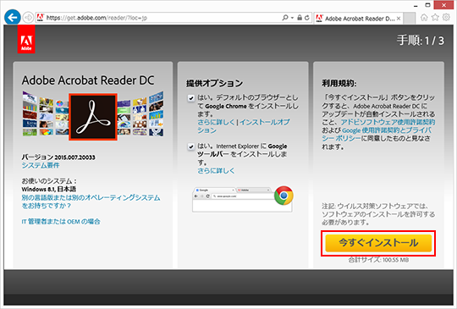The image size is (457, 309).
Task: Open browser Tools gear icon
Action: [x=446, y=18]
